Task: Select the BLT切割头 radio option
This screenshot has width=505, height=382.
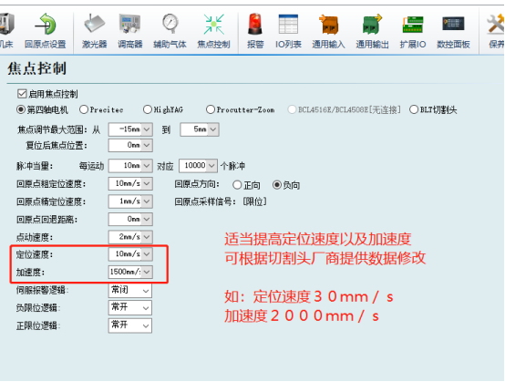Action: pyautogui.click(x=414, y=109)
